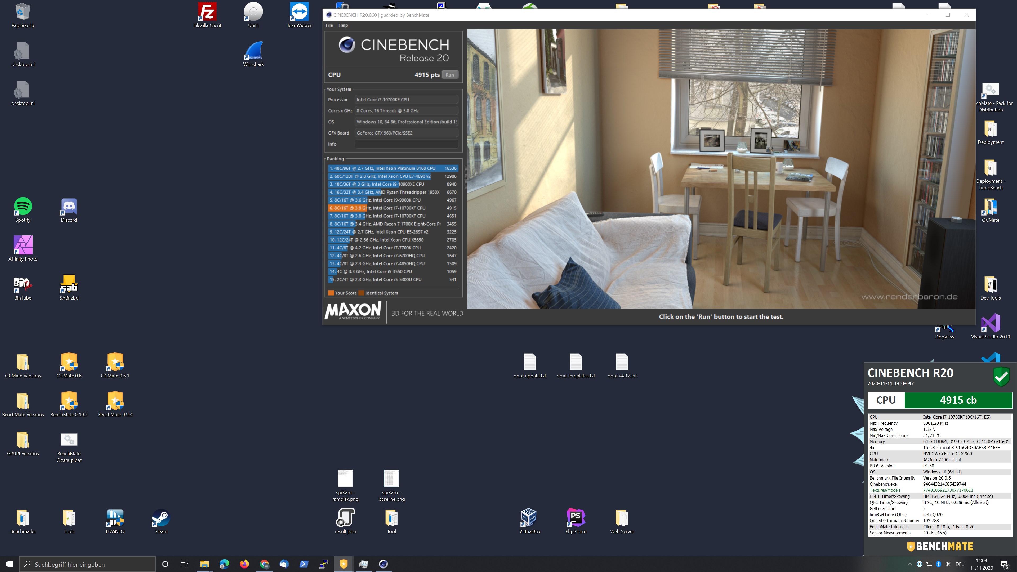Click the volume speaker tray icon
The image size is (1017, 572).
point(948,564)
